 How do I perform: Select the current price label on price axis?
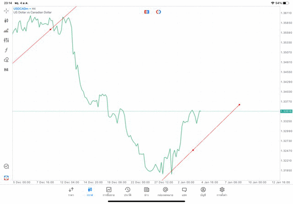287,111
